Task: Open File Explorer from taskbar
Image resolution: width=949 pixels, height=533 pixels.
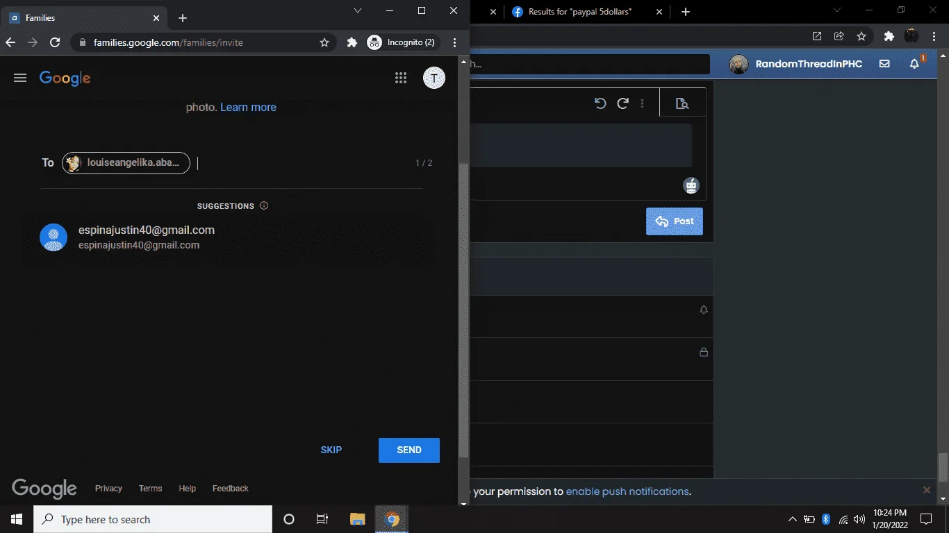Action: click(x=357, y=519)
